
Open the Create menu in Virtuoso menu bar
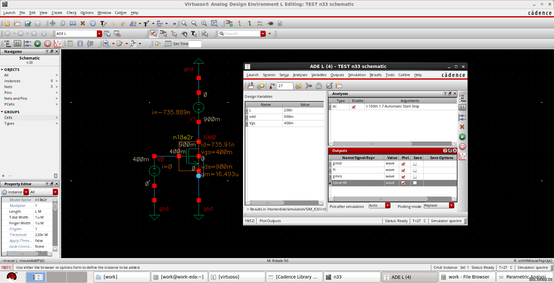click(57, 13)
